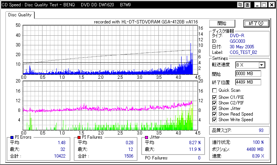Image resolution: width=277 pixels, height=165 pixels.
Task: Toggle Show Write Speed checkbox
Action: (x=214, y=120)
